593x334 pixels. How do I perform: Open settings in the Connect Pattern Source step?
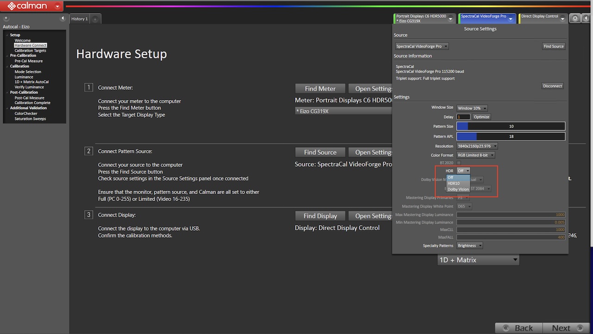coord(371,152)
